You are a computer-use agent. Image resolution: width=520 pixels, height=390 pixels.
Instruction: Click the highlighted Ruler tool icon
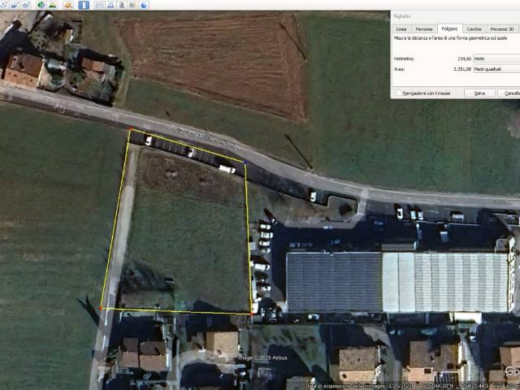click(85, 5)
